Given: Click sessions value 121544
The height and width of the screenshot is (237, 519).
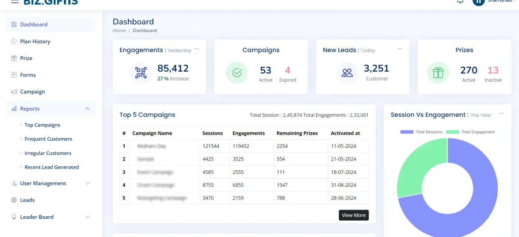Looking at the screenshot, I should click(x=211, y=146).
